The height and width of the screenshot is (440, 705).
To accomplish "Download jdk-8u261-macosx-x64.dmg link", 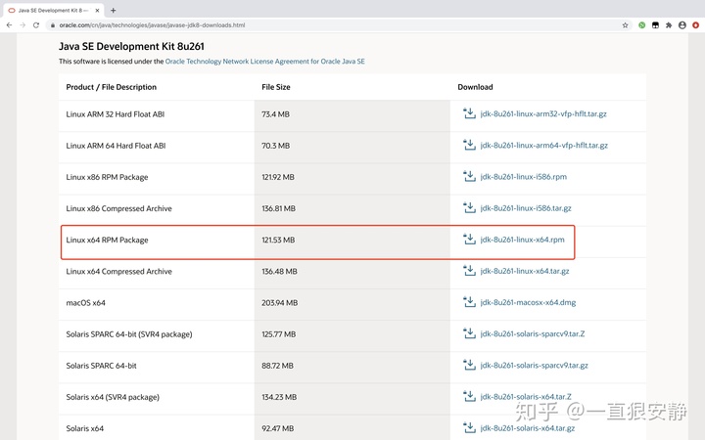I will pyautogui.click(x=528, y=302).
